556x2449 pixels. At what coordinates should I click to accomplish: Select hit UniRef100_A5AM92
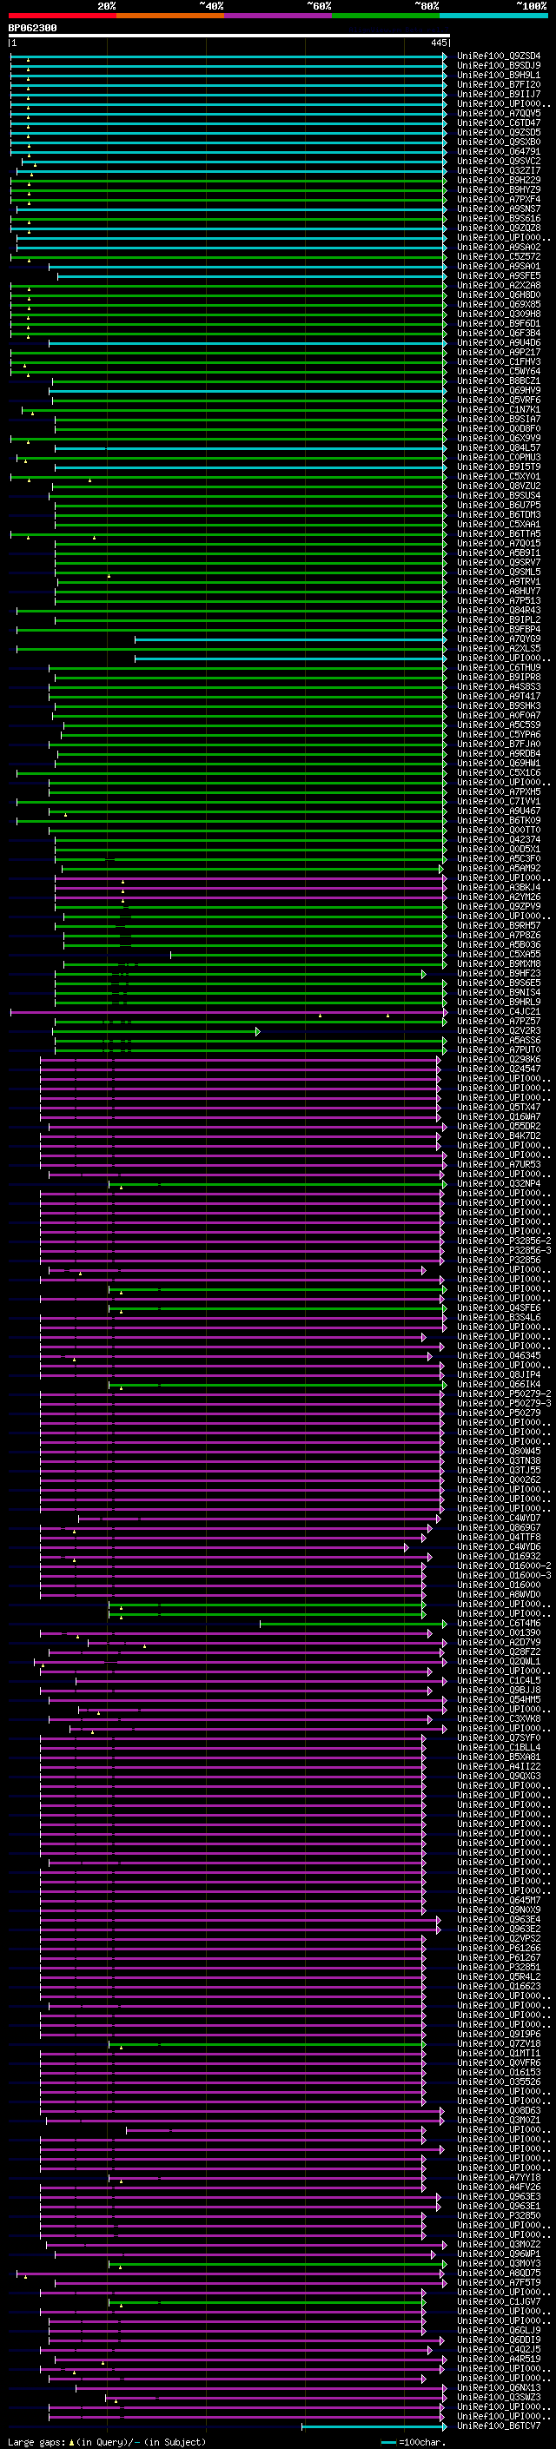499,869
